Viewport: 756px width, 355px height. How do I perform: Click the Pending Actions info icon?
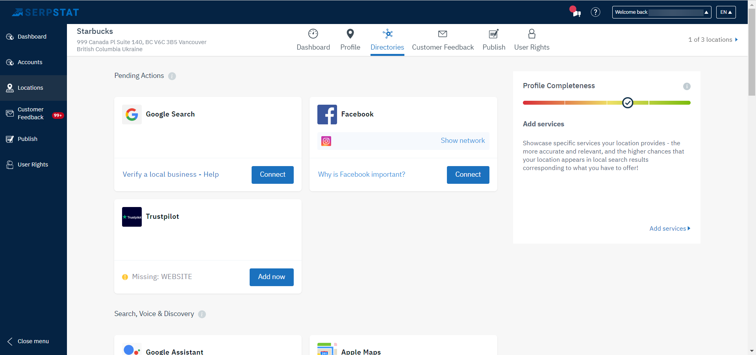pos(172,76)
